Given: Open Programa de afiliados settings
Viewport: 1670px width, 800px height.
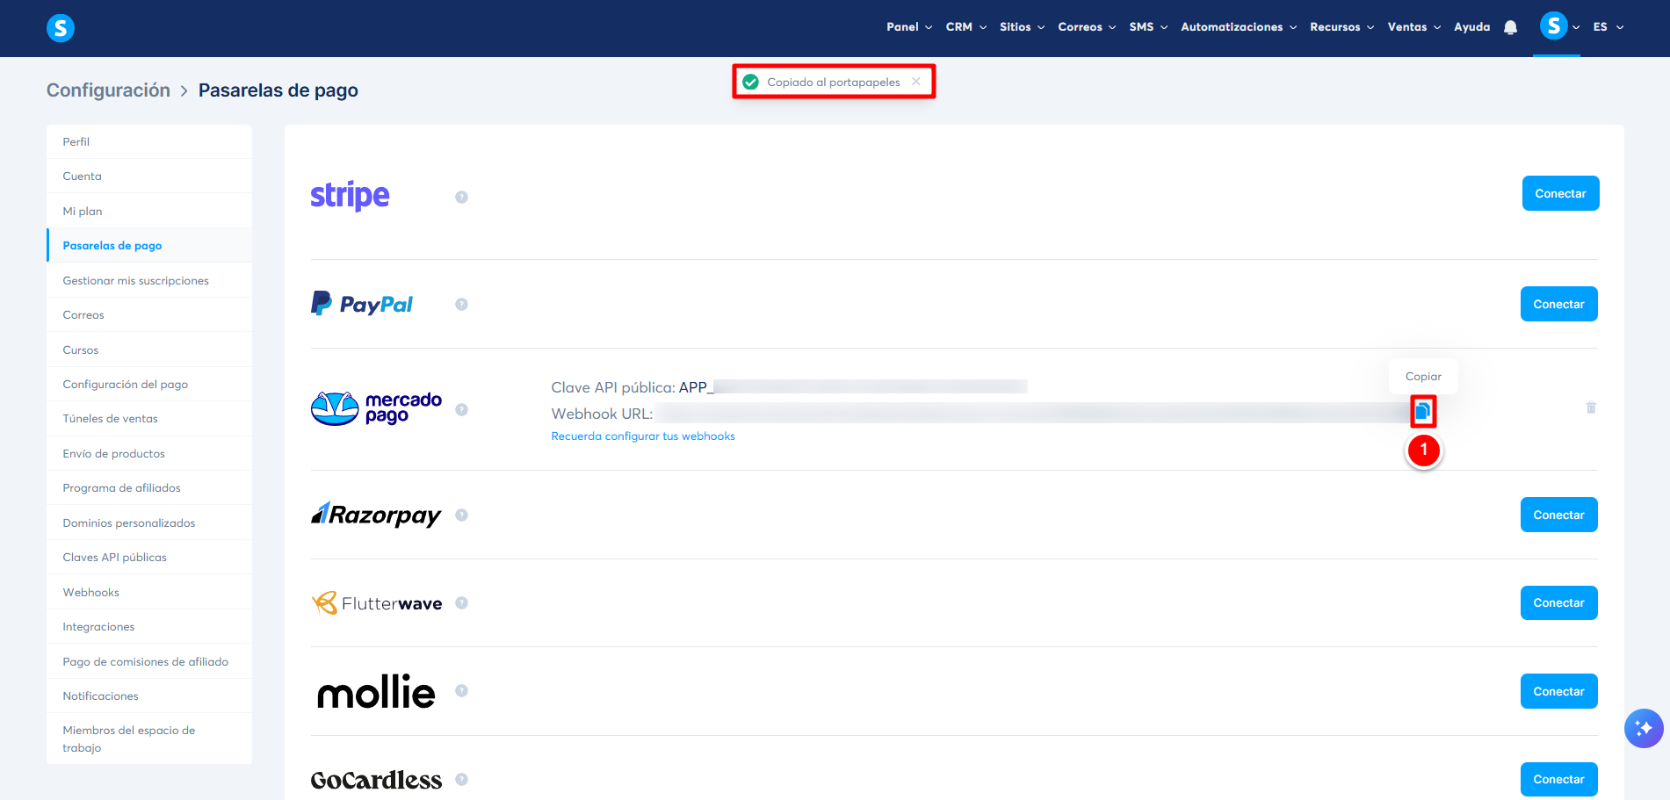Looking at the screenshot, I should pos(149,488).
